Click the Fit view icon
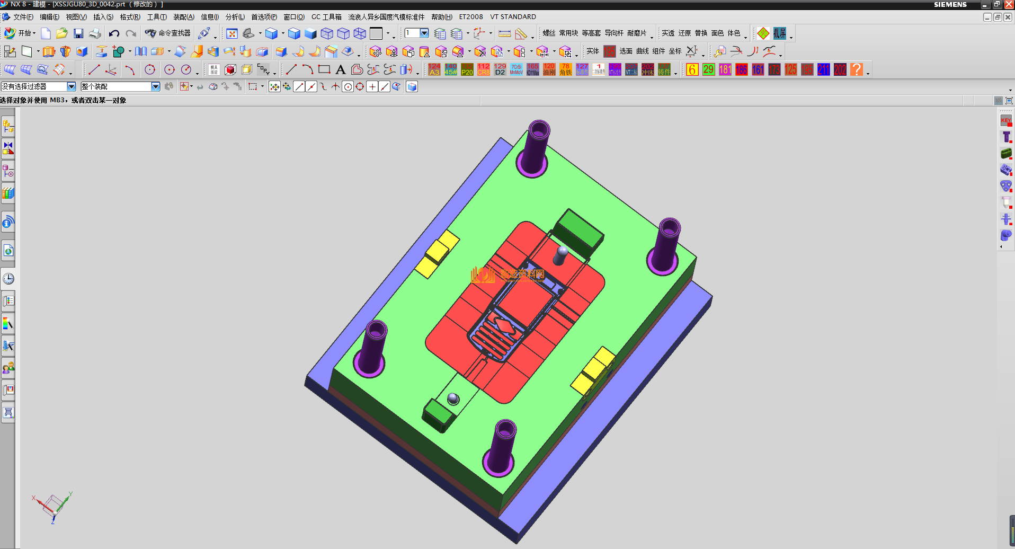The height and width of the screenshot is (549, 1015). pyautogui.click(x=232, y=34)
